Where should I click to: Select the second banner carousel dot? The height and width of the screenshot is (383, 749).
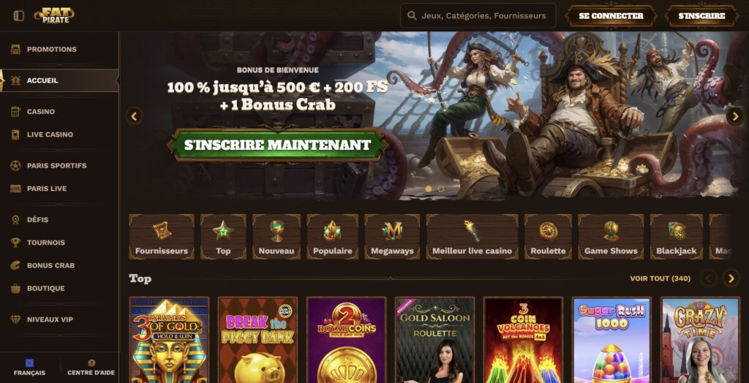click(441, 189)
